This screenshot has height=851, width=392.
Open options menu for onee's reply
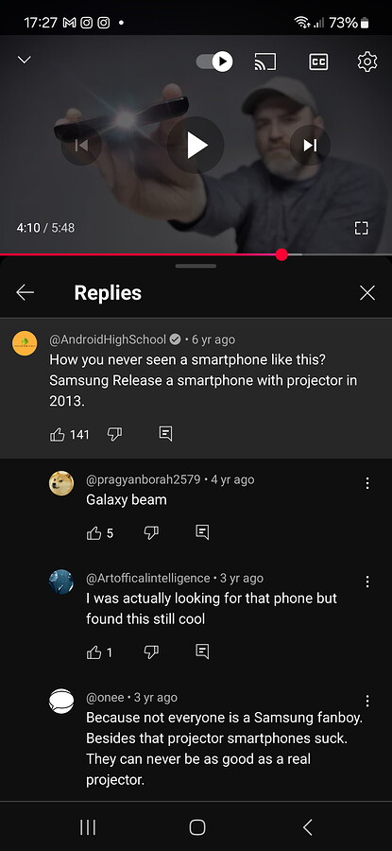coord(367,701)
